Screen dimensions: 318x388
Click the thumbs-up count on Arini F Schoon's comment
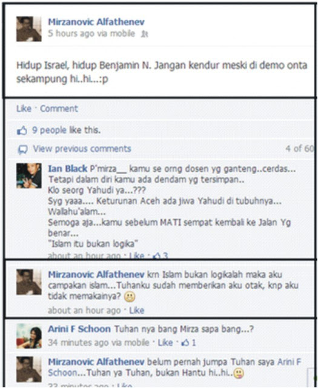point(188,343)
